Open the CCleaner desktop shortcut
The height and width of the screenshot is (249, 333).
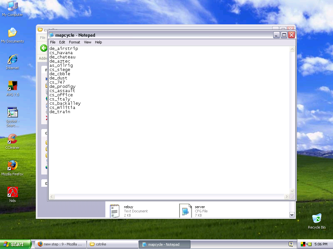tap(12, 139)
